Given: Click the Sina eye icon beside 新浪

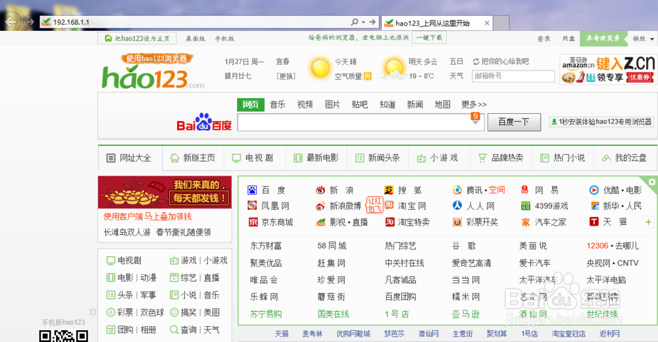Looking at the screenshot, I should (x=320, y=190).
